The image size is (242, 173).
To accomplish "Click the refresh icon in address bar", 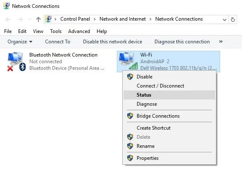I will pyautogui.click(x=233, y=19).
